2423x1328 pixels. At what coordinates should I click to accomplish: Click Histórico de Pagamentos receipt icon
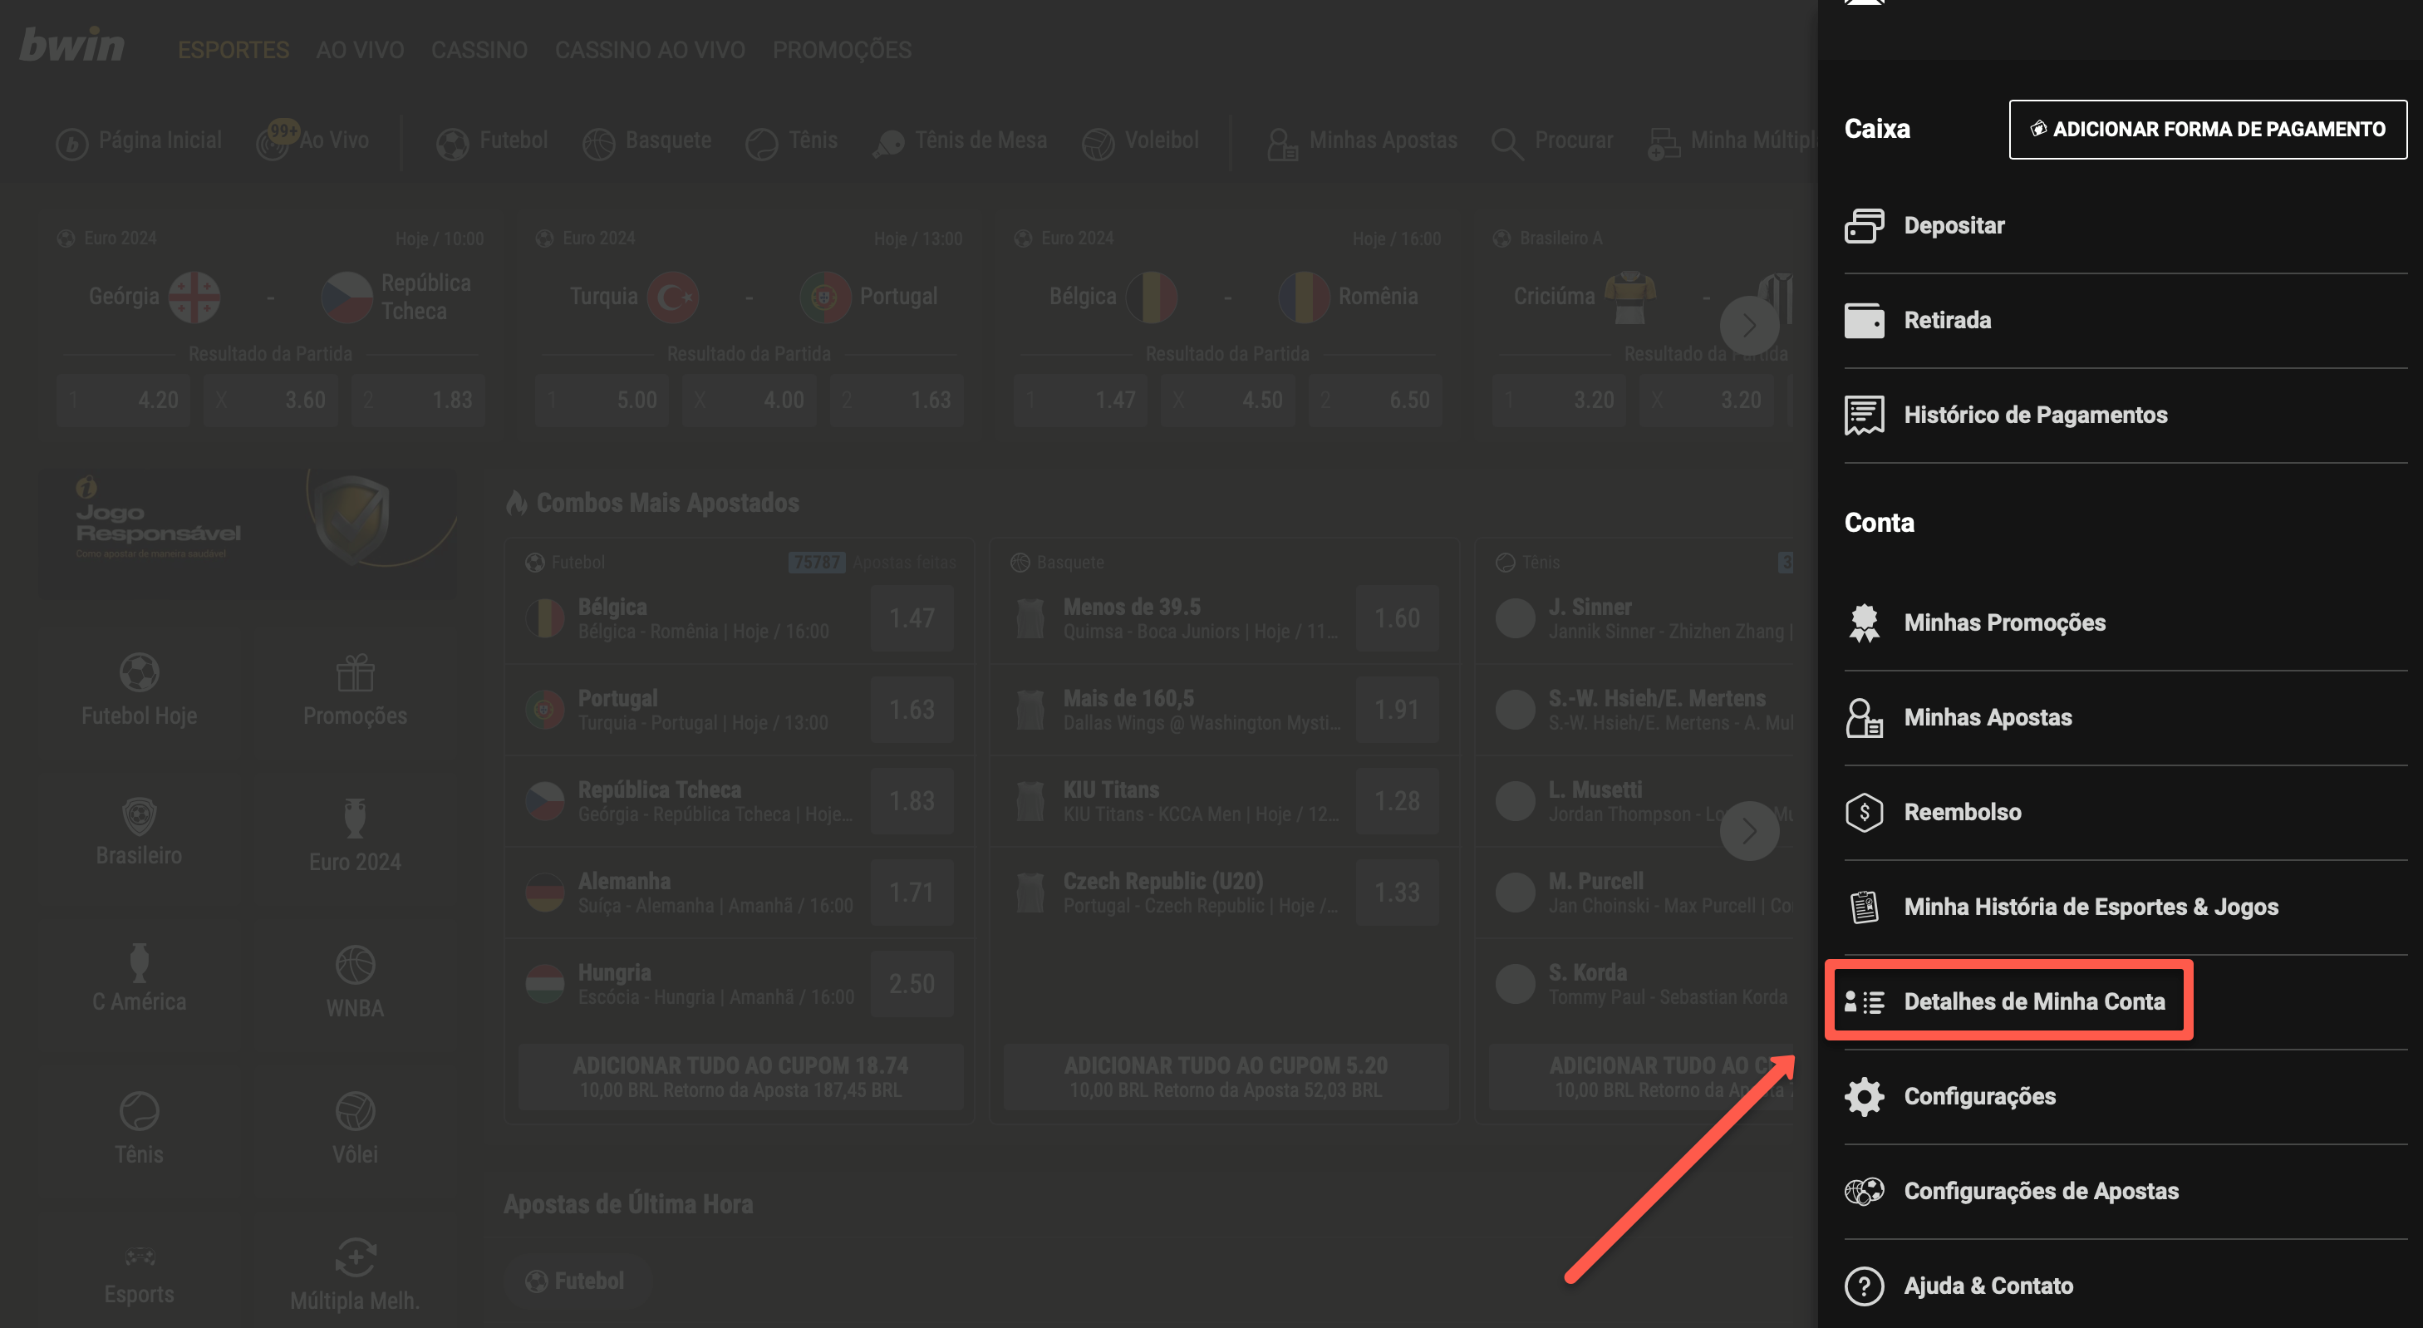tap(1863, 415)
